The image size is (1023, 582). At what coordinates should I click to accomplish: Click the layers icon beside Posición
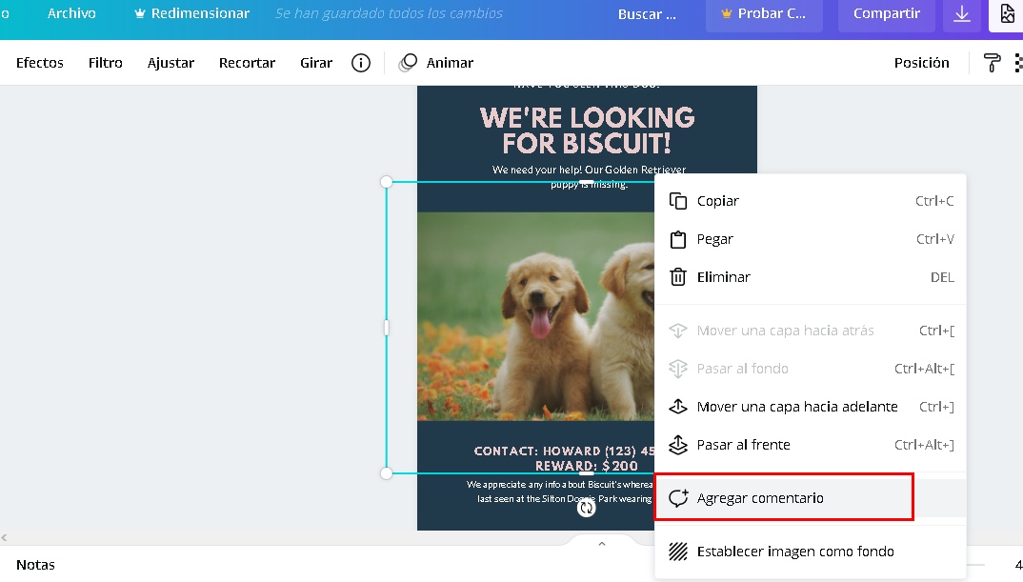[x=1018, y=62]
